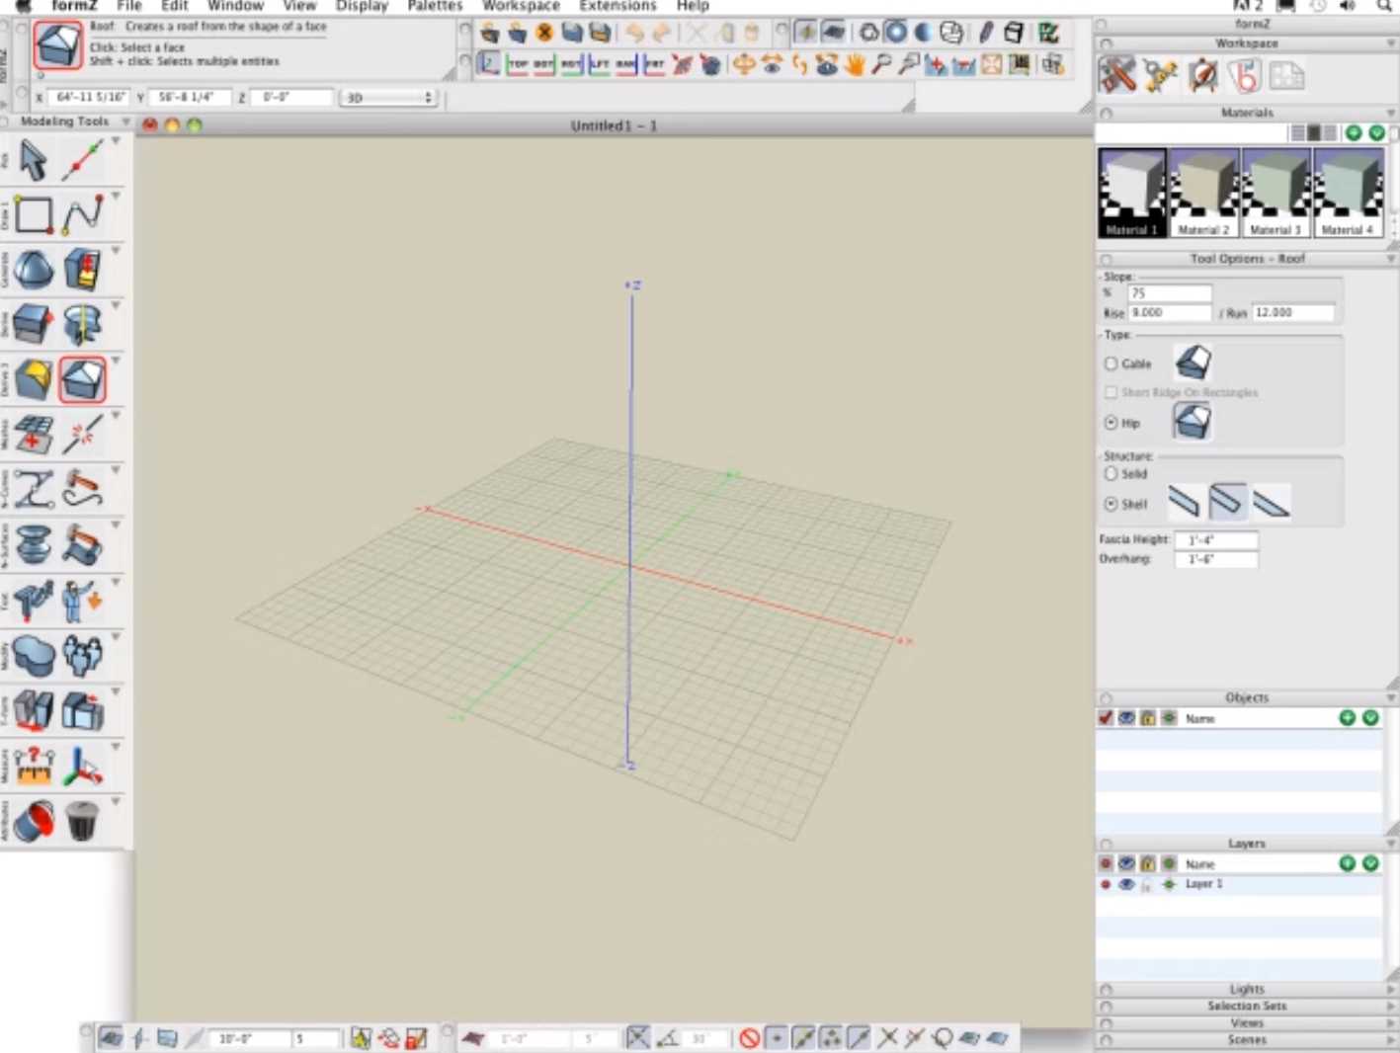Select the Hip roof type radio

[1111, 423]
